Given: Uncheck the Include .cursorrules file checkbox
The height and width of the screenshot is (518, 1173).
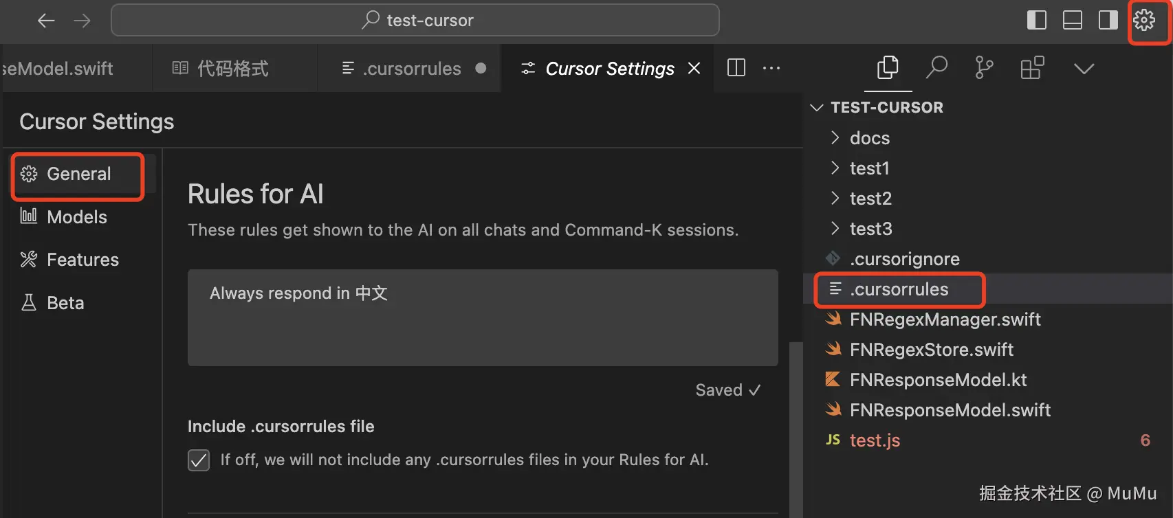Looking at the screenshot, I should point(199,460).
